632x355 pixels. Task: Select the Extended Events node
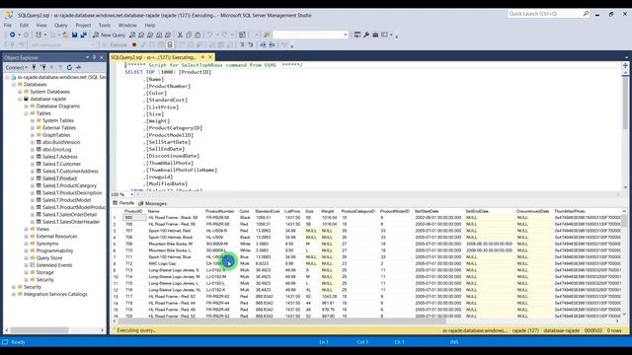[54, 265]
